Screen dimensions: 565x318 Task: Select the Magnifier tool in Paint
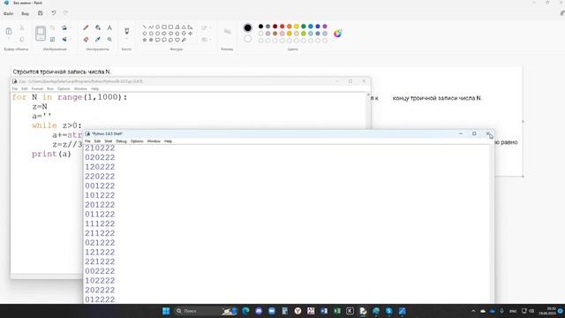click(109, 39)
